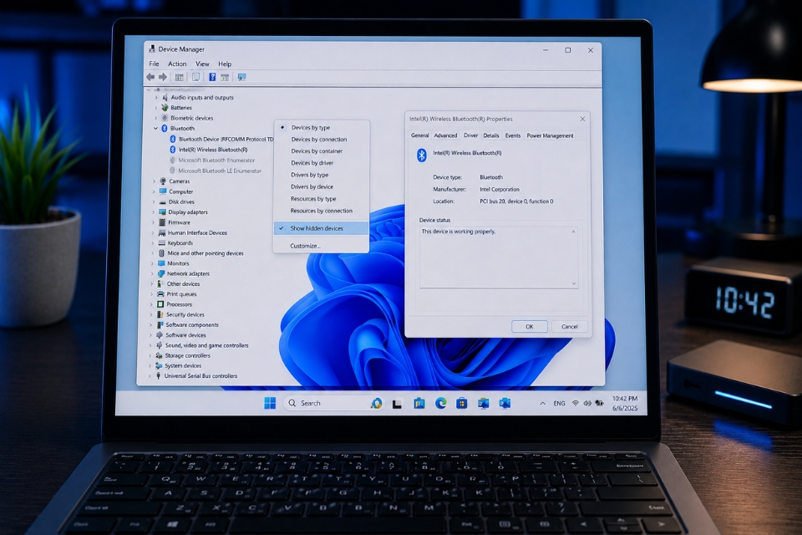Open the Action menu
This screenshot has width=802, height=535.
coord(177,64)
